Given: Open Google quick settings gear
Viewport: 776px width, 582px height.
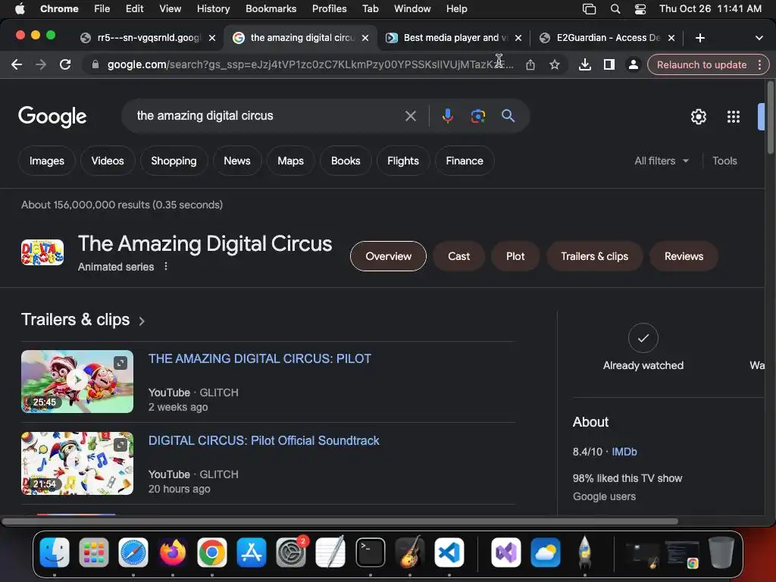Looking at the screenshot, I should [x=698, y=117].
